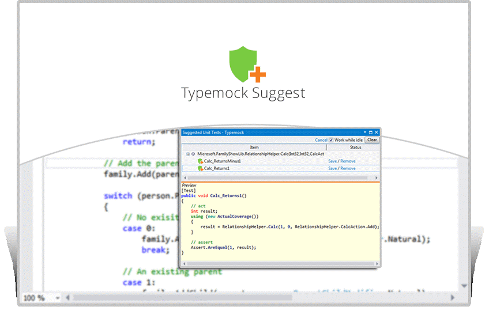
Task: Click the test list scroll-right arrow
Action: [377, 178]
